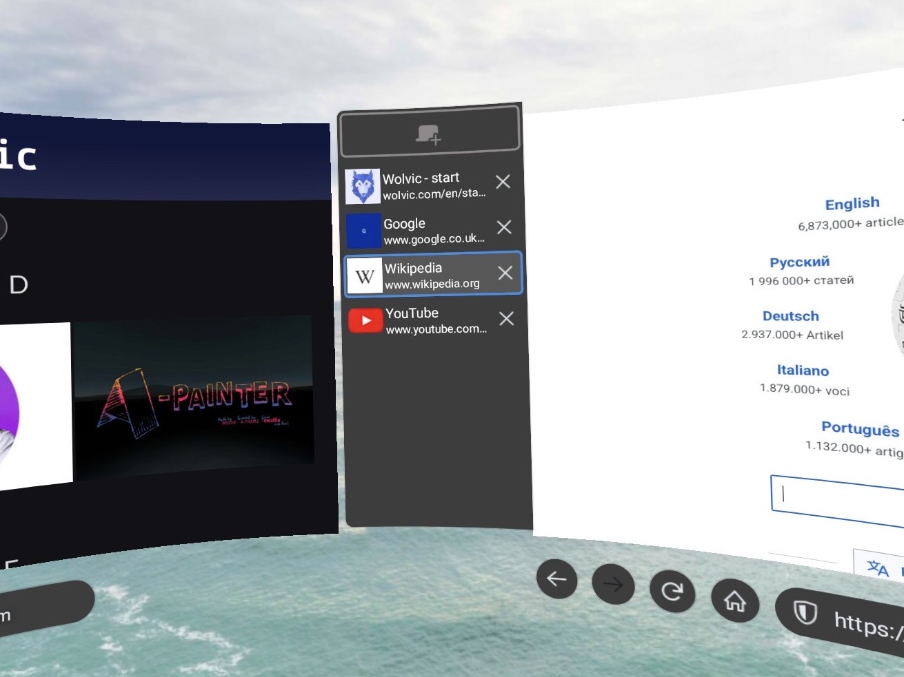904x677 pixels.
Task: Open the Deutsch Wikipedia link
Action: tap(790, 316)
